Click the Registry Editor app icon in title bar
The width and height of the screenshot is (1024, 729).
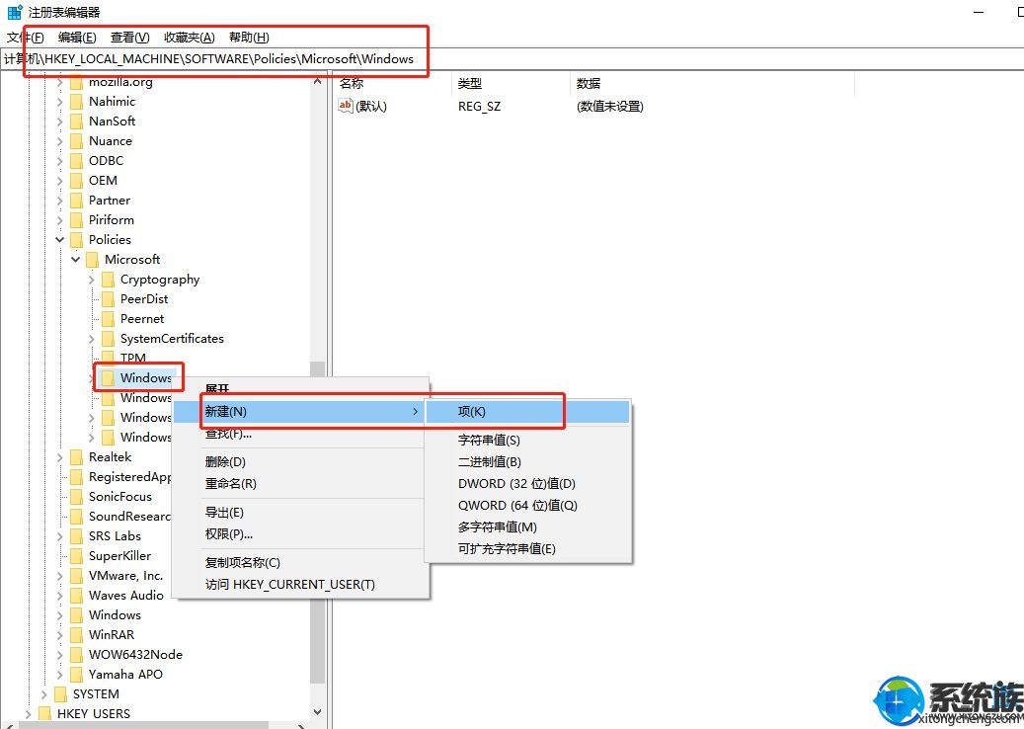pyautogui.click(x=15, y=12)
